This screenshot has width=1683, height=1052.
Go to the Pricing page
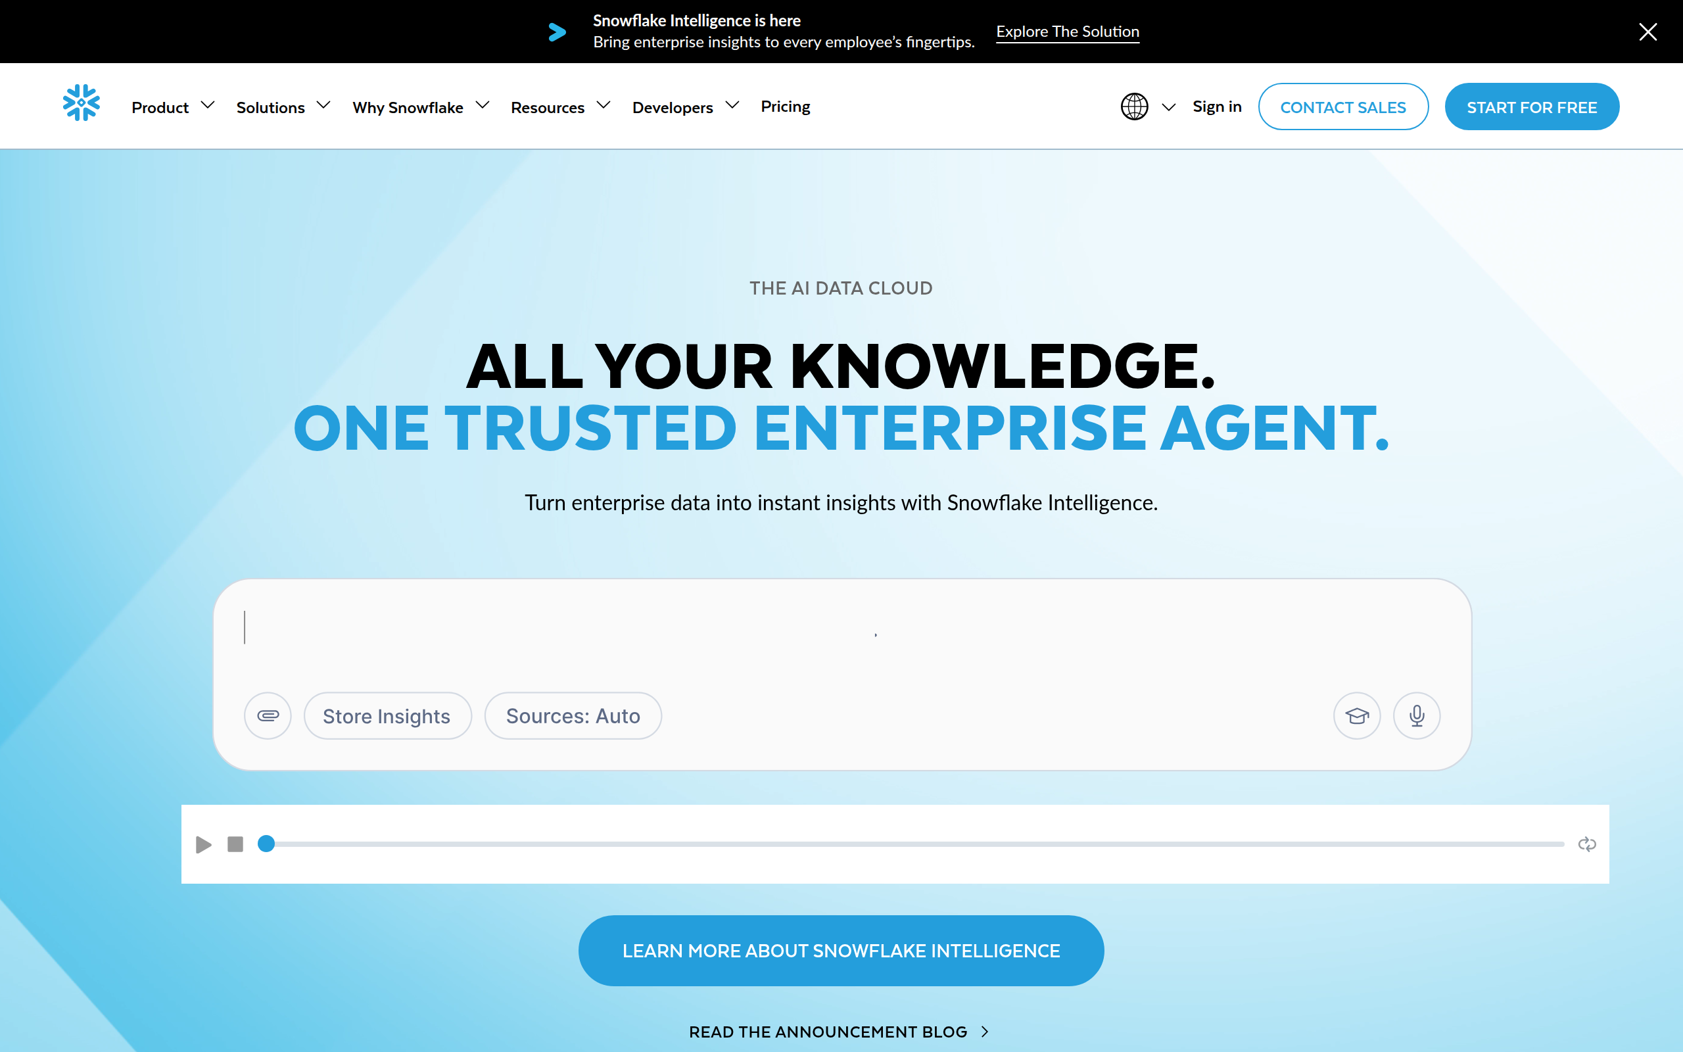tap(785, 107)
